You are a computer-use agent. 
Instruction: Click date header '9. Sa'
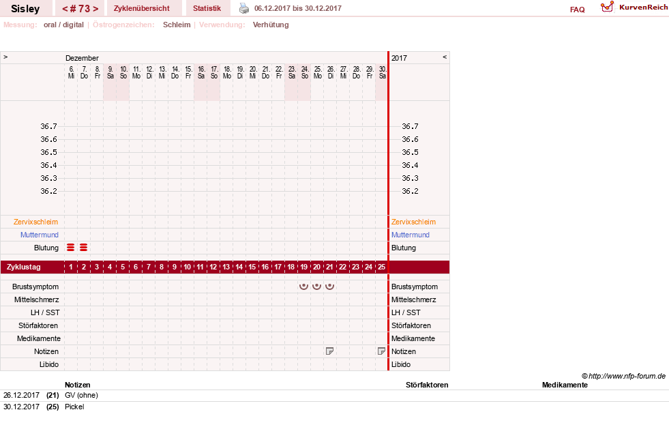110,72
